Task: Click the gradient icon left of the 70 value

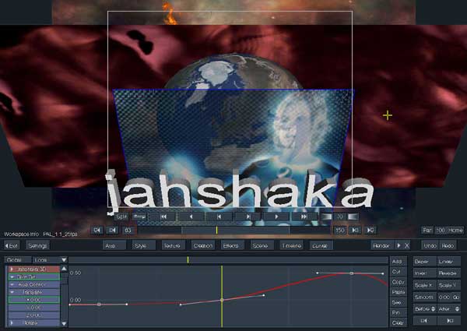Action: tap(326, 217)
